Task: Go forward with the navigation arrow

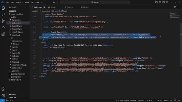Action: pos(57,2)
